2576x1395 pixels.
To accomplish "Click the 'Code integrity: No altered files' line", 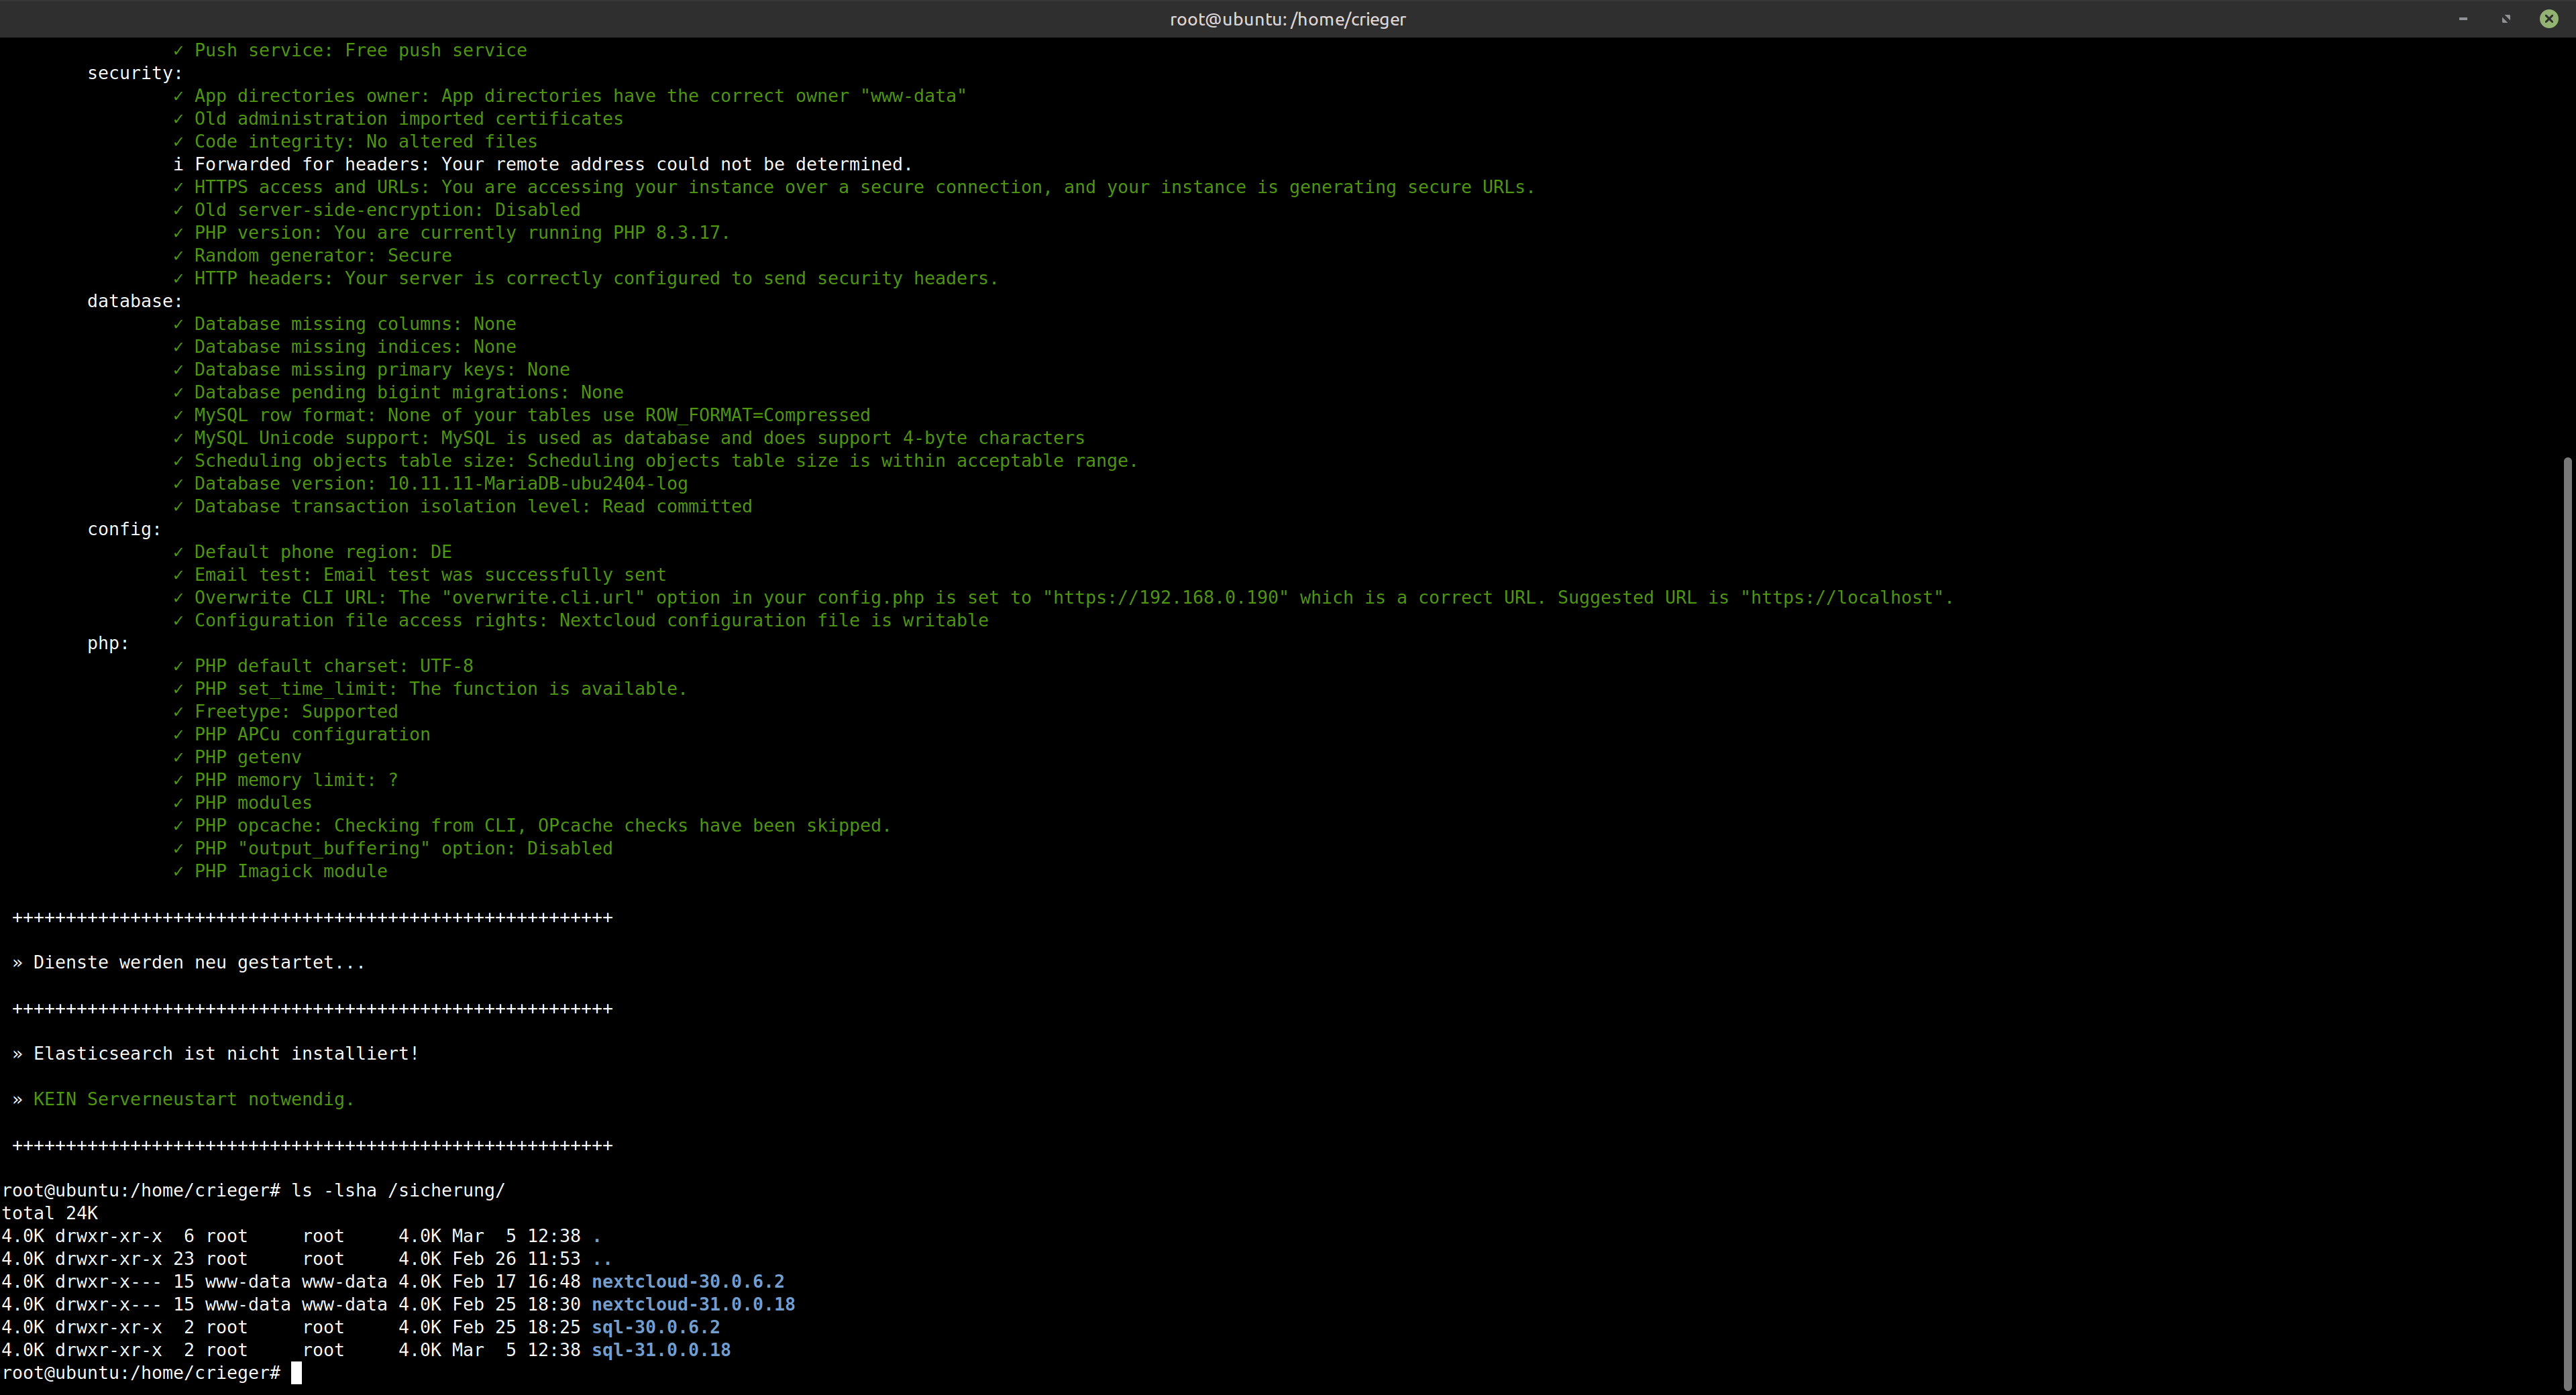I will 355,142.
